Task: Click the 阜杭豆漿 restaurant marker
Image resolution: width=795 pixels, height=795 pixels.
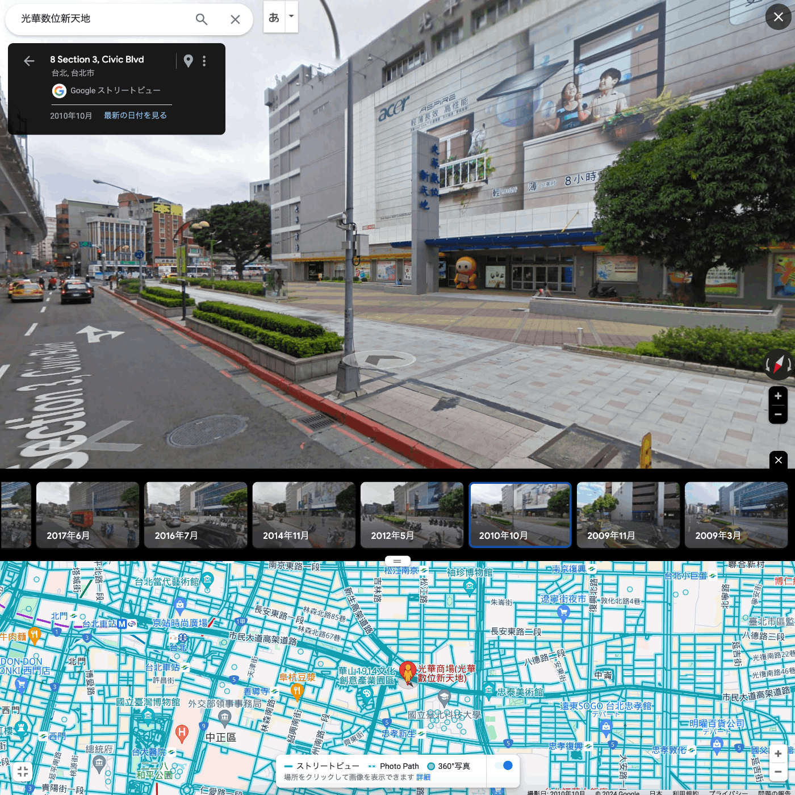Action: (297, 691)
